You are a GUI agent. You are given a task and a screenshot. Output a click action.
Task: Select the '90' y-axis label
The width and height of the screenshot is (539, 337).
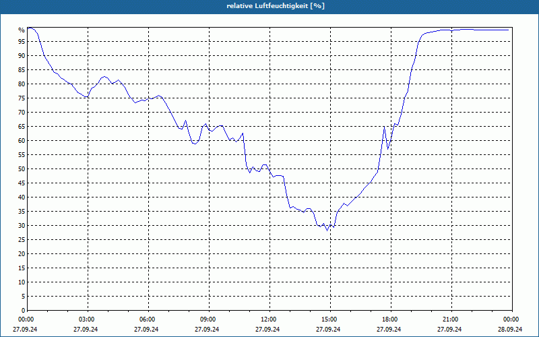[22, 56]
